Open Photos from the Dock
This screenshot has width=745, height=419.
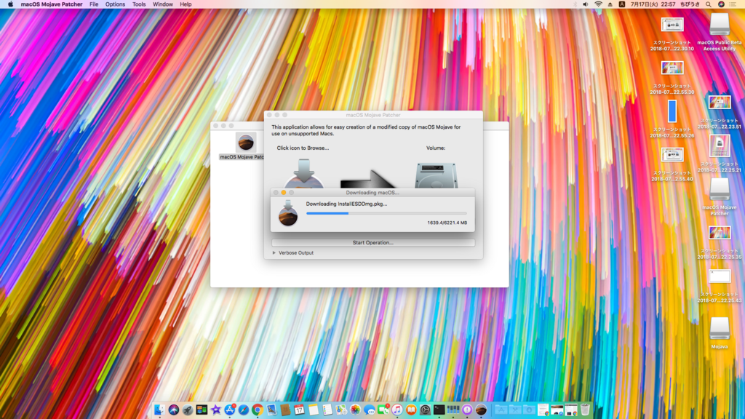coord(355,410)
